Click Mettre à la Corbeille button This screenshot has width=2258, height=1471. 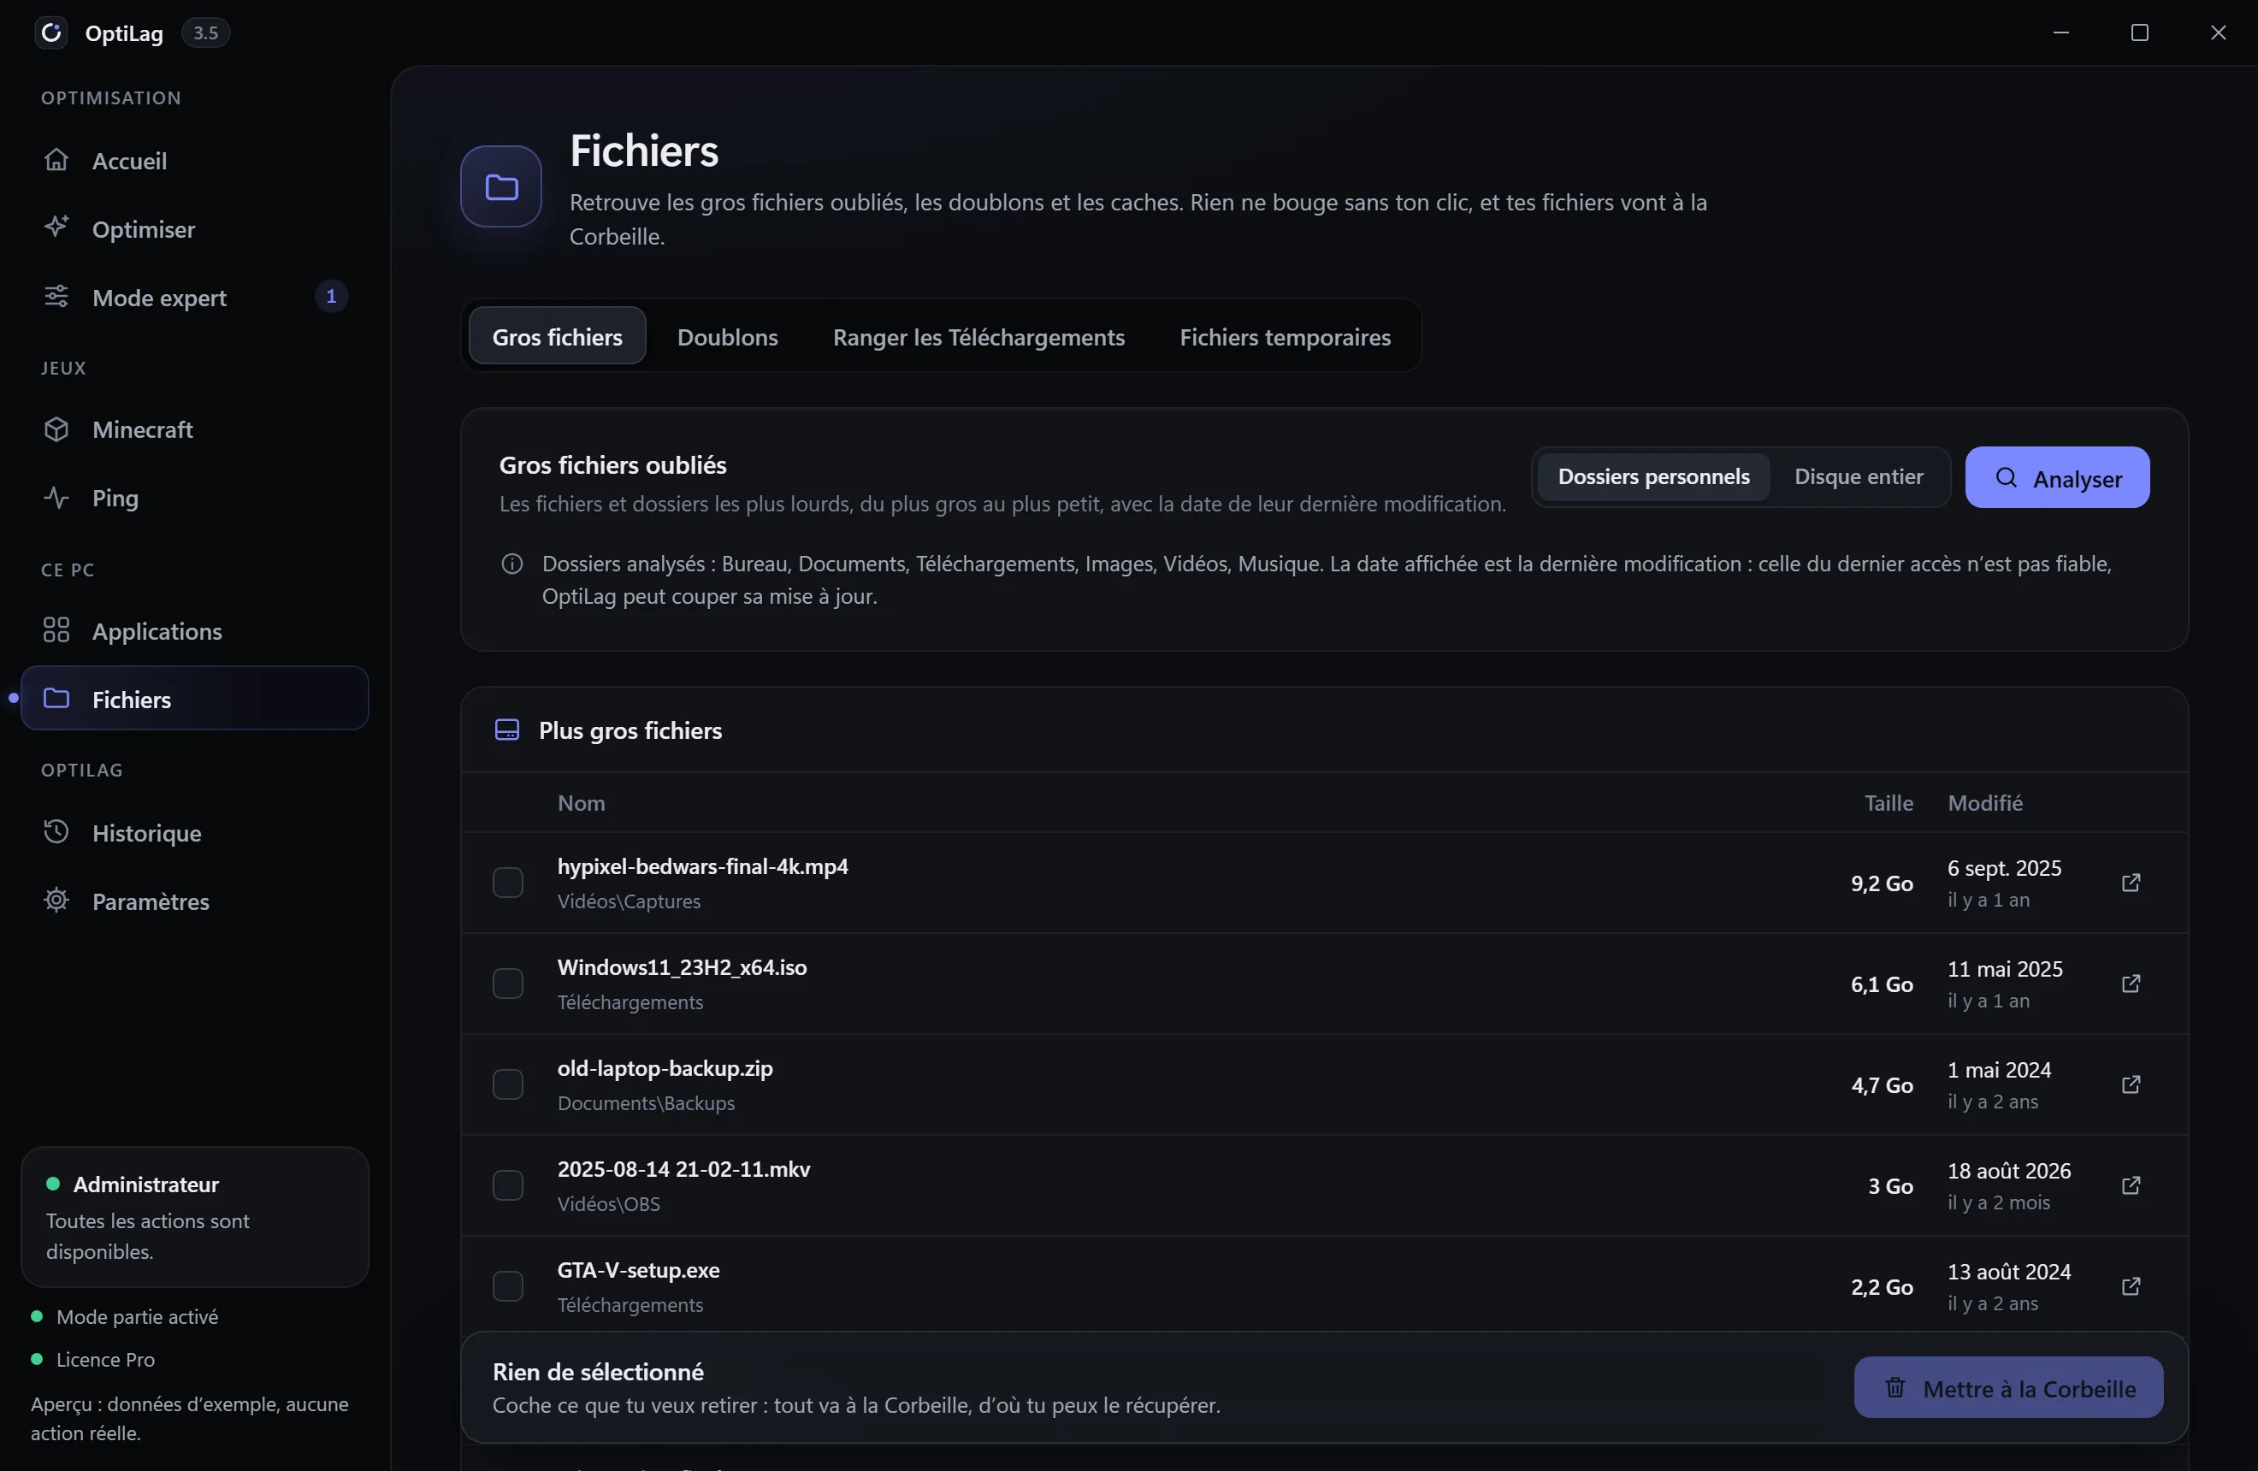[2007, 1389]
